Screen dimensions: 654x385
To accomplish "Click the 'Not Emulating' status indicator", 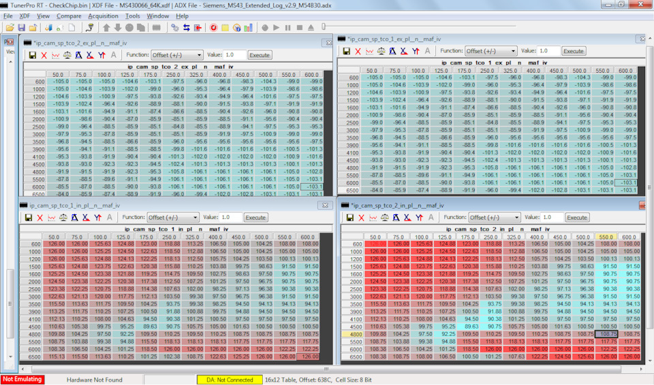I will pos(22,380).
